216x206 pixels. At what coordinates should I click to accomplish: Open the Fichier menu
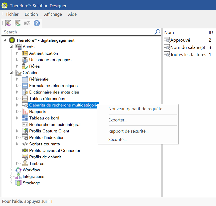[12, 14]
